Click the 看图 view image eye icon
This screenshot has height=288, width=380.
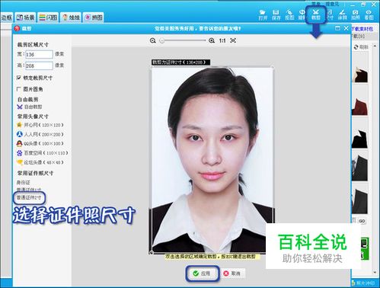(x=369, y=15)
